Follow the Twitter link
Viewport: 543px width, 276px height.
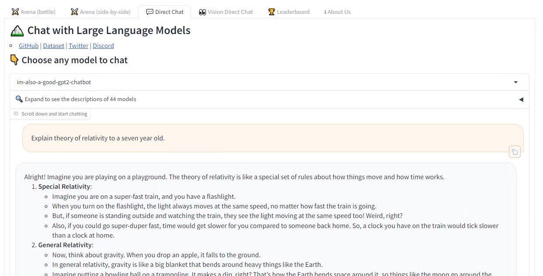[78, 46]
